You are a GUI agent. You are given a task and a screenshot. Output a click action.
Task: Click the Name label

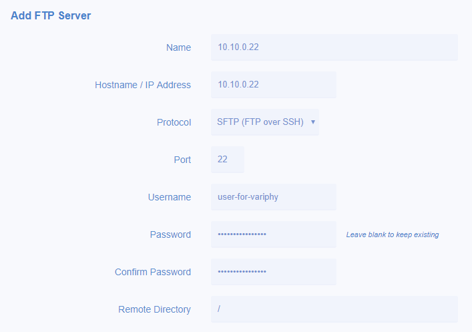click(178, 47)
